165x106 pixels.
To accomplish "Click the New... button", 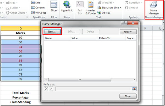I will [x=52, y=31].
